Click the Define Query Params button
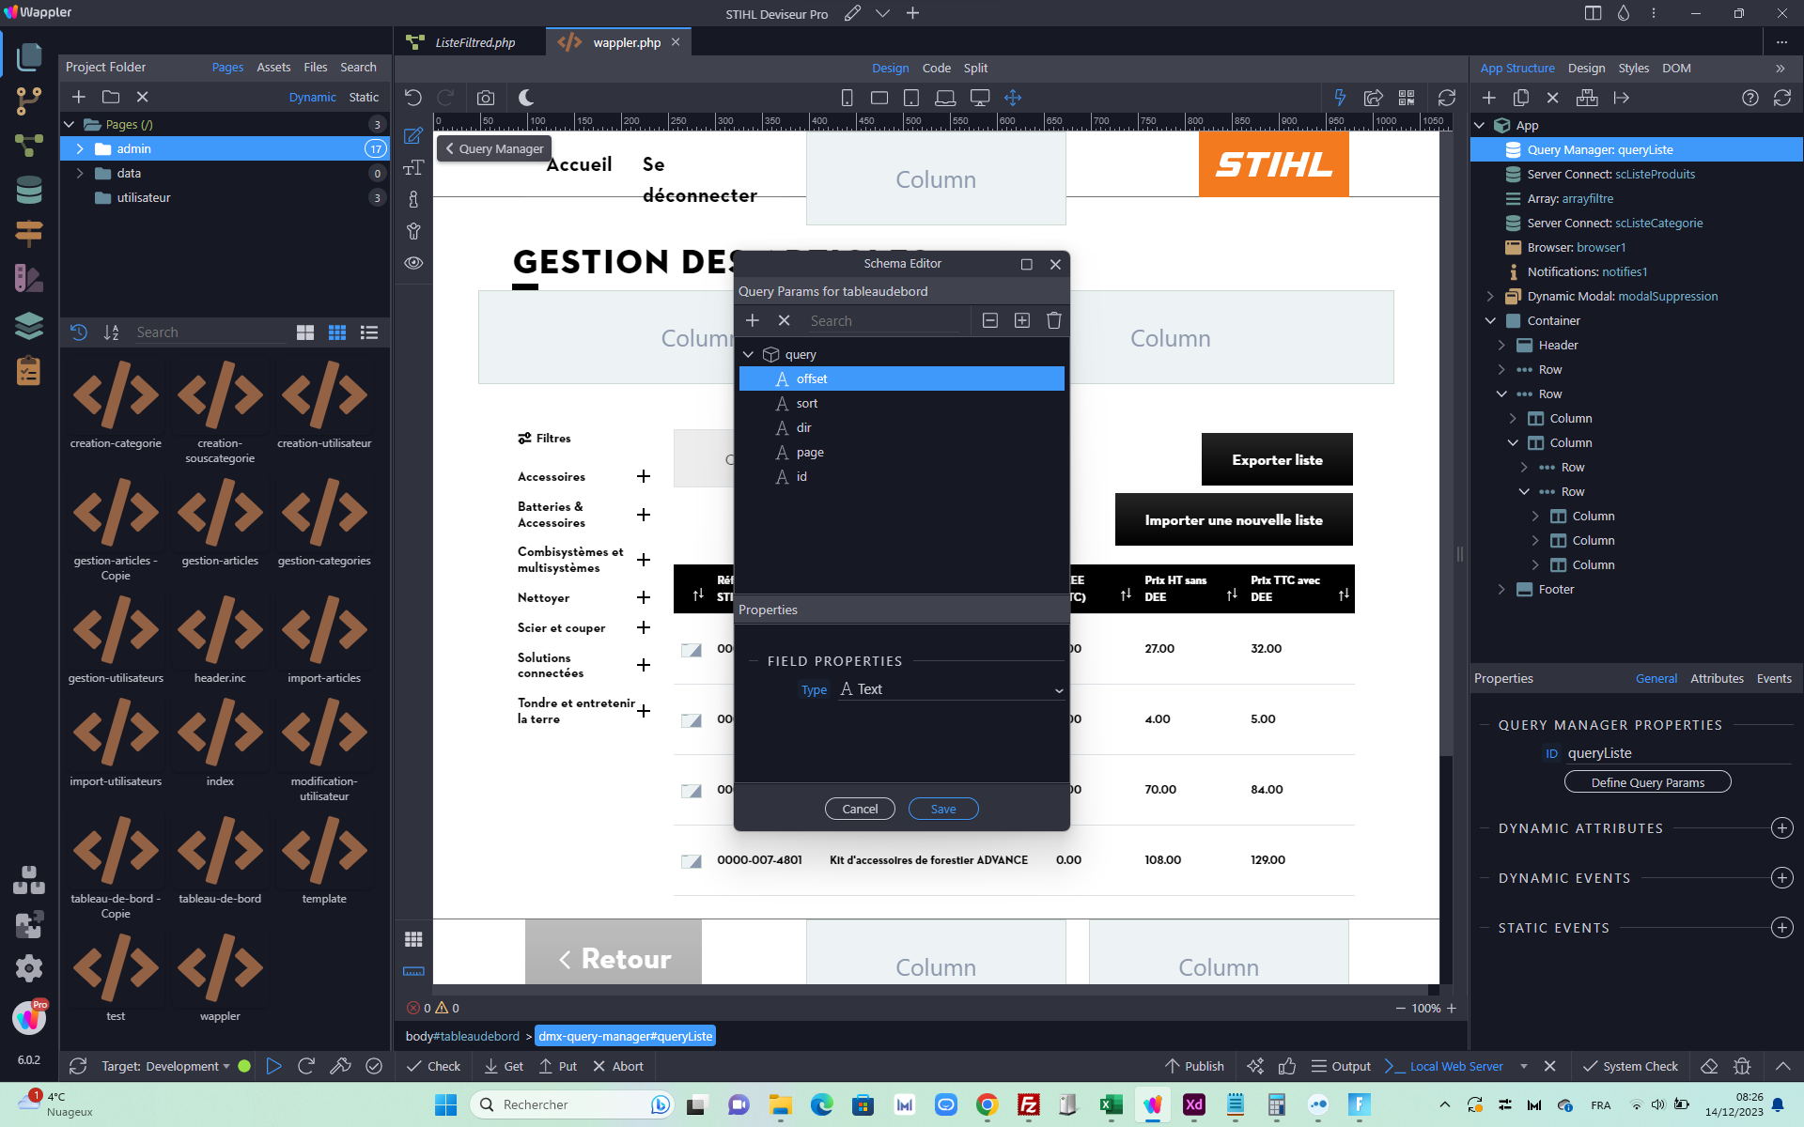 click(x=1647, y=782)
